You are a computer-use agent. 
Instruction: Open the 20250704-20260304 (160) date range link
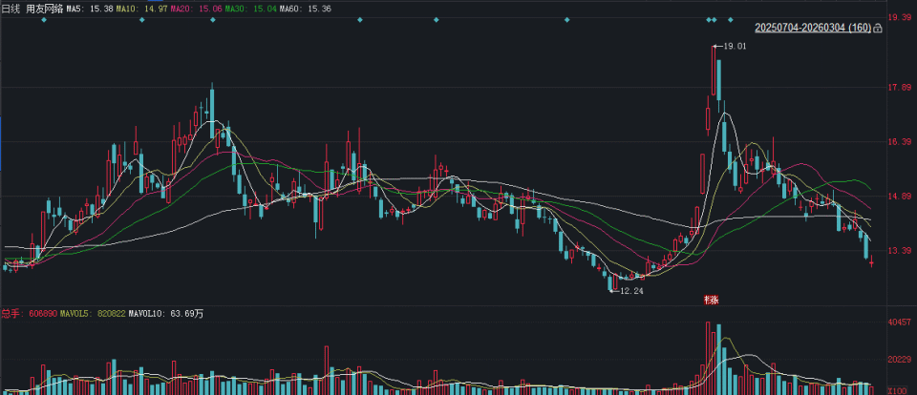coord(813,28)
